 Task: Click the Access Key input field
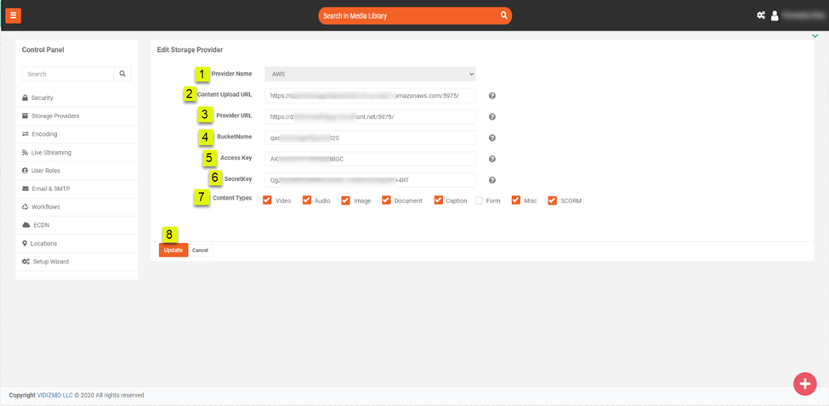(370, 159)
